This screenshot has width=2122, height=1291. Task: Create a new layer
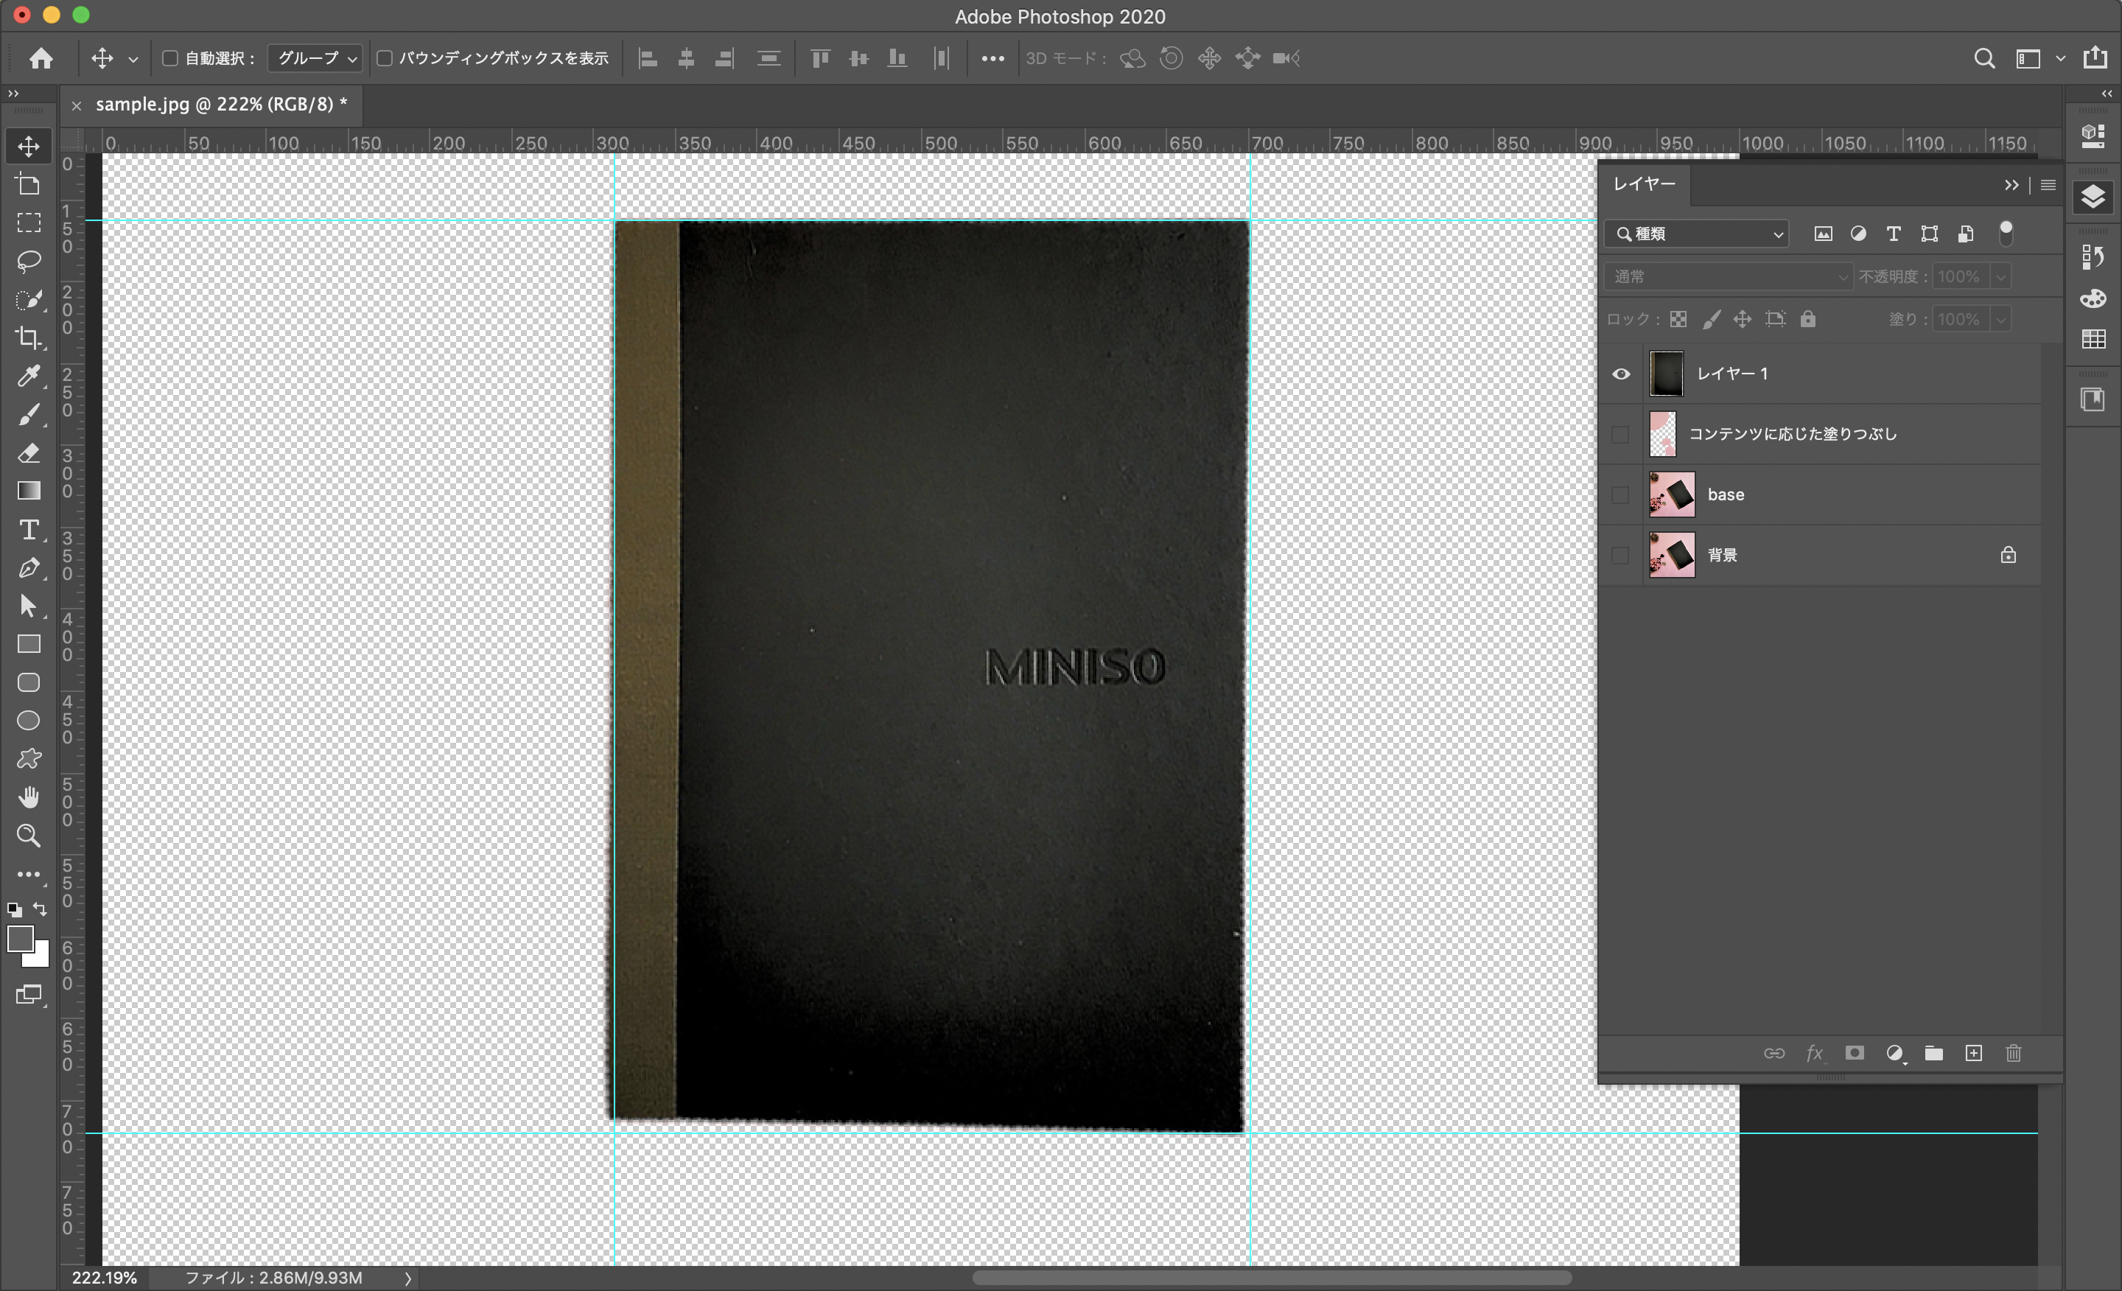1973,1052
